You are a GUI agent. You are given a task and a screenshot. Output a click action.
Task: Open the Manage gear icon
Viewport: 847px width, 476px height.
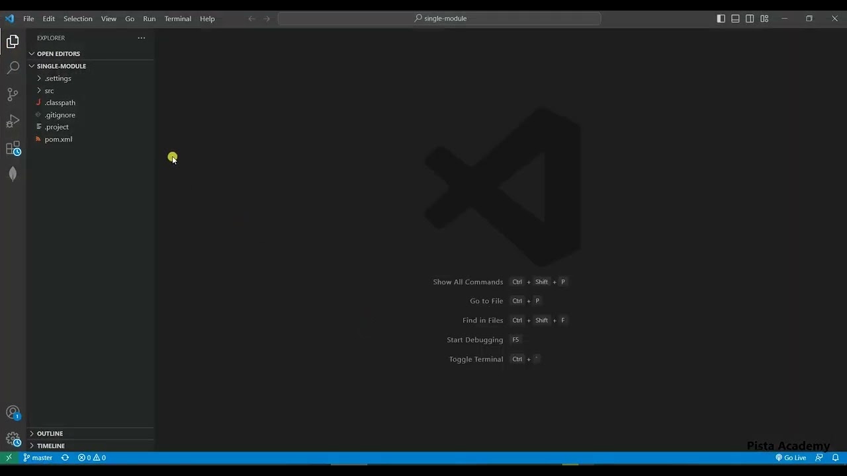(13, 438)
